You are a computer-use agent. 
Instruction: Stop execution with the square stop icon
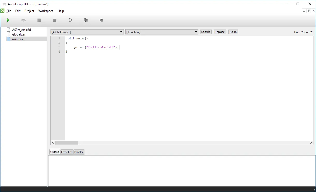coord(55,20)
